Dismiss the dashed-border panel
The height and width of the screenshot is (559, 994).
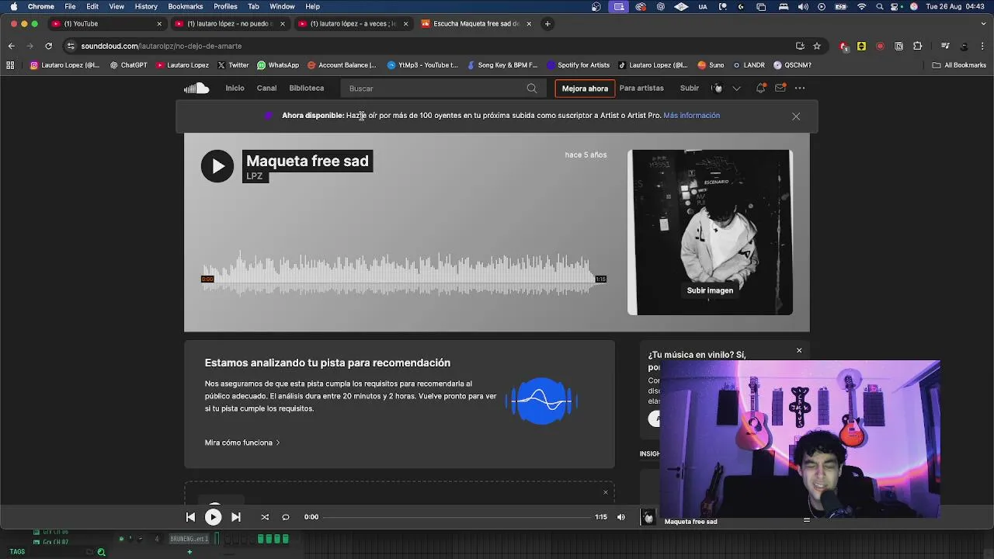tap(606, 492)
